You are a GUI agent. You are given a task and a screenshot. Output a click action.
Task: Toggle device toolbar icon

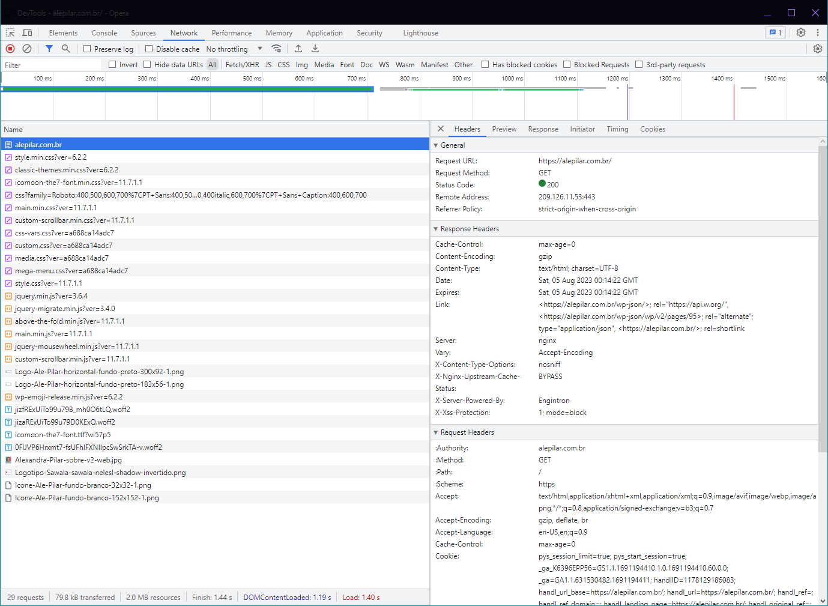click(28, 32)
